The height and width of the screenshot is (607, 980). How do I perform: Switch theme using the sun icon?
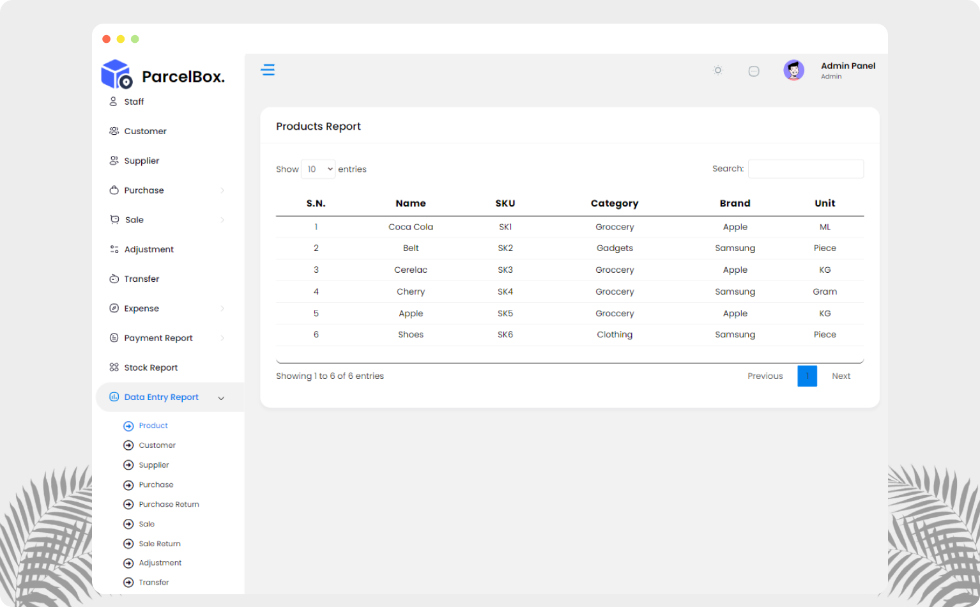tap(717, 70)
